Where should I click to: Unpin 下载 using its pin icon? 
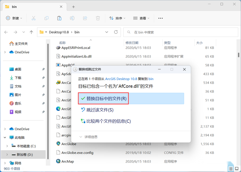click(x=43, y=78)
